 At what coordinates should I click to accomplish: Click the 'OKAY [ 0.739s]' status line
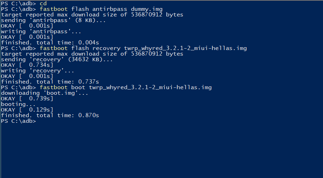(27, 98)
